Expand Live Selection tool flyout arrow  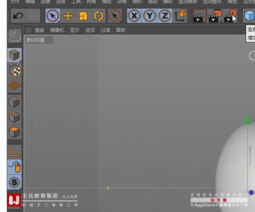(59, 22)
